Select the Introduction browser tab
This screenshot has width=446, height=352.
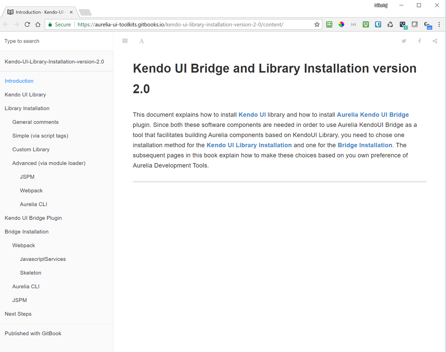click(x=38, y=12)
